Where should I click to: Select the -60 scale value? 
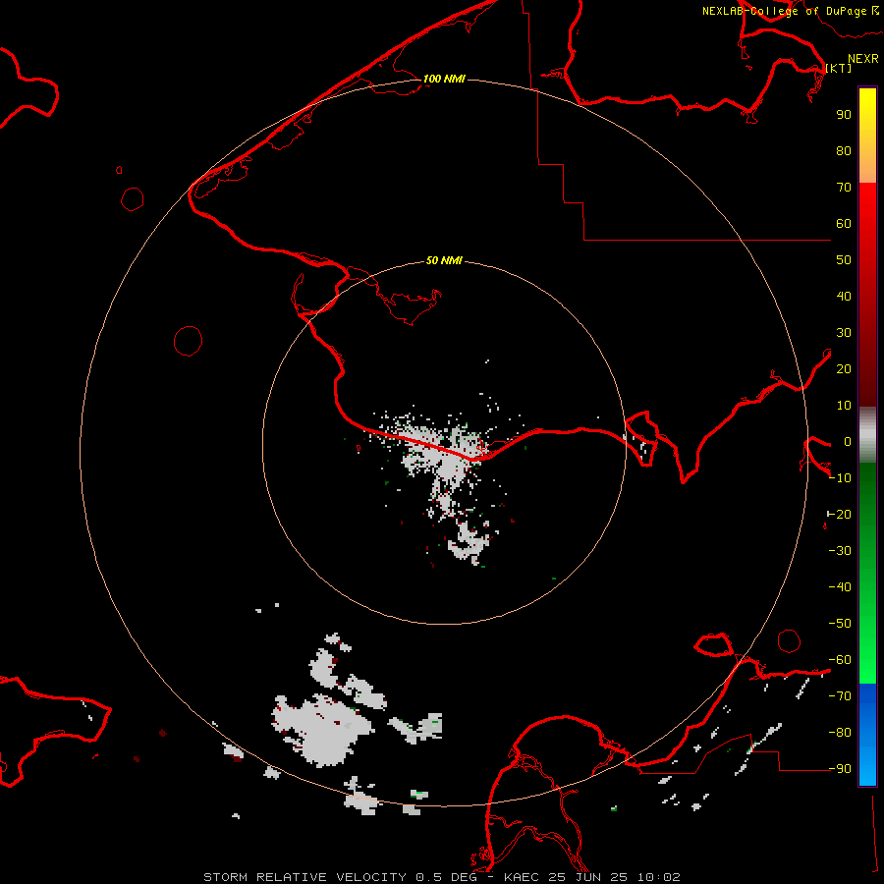[840, 660]
